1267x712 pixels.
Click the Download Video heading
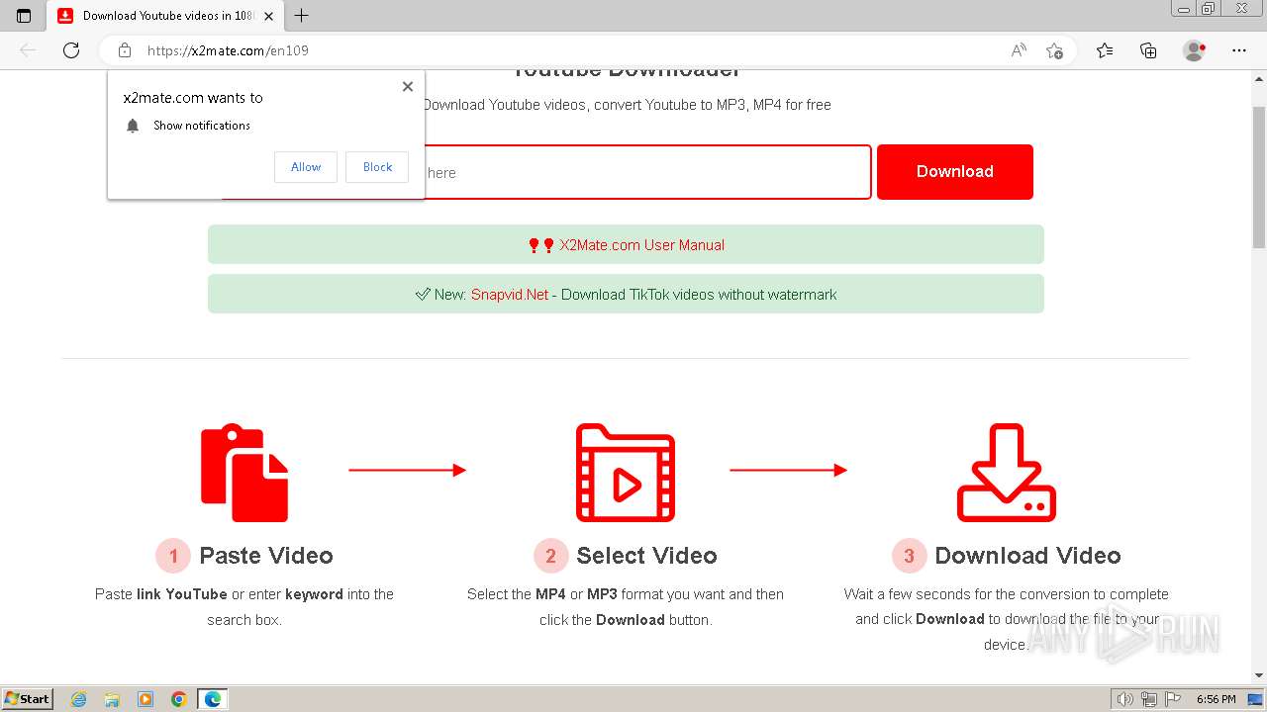click(1027, 556)
